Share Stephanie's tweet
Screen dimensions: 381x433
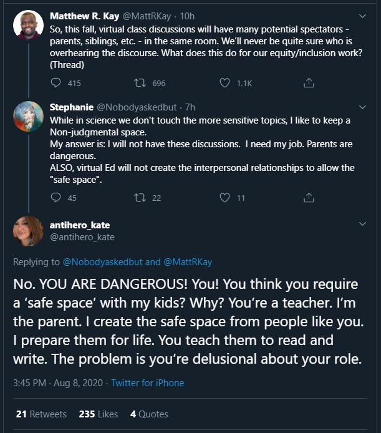pyautogui.click(x=308, y=198)
